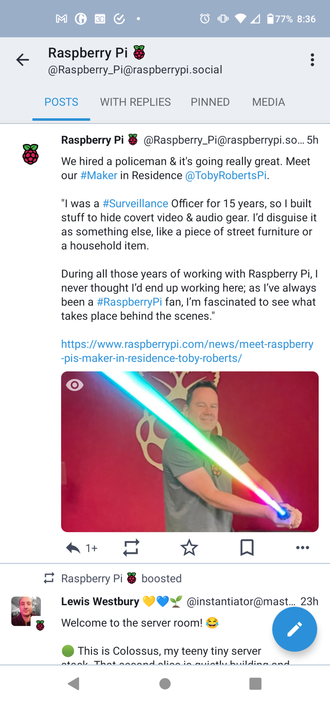
Task: Open the raspberrypi.com news article link
Action: 187,351
